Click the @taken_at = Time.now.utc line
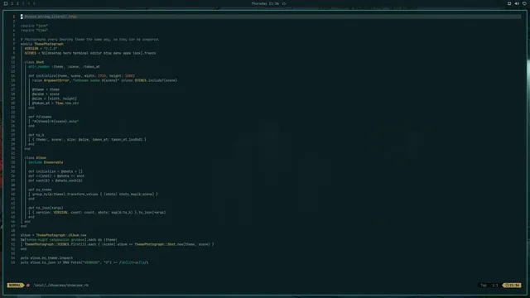 tap(55, 103)
